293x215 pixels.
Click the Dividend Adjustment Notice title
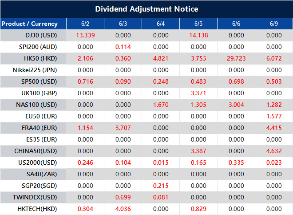pyautogui.click(x=146, y=9)
